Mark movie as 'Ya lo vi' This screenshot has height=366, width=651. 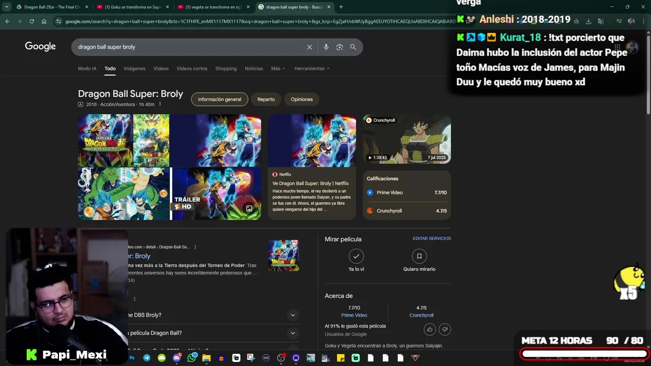[x=356, y=256]
